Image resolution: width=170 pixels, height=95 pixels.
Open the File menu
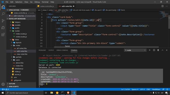click(x=7, y=2)
